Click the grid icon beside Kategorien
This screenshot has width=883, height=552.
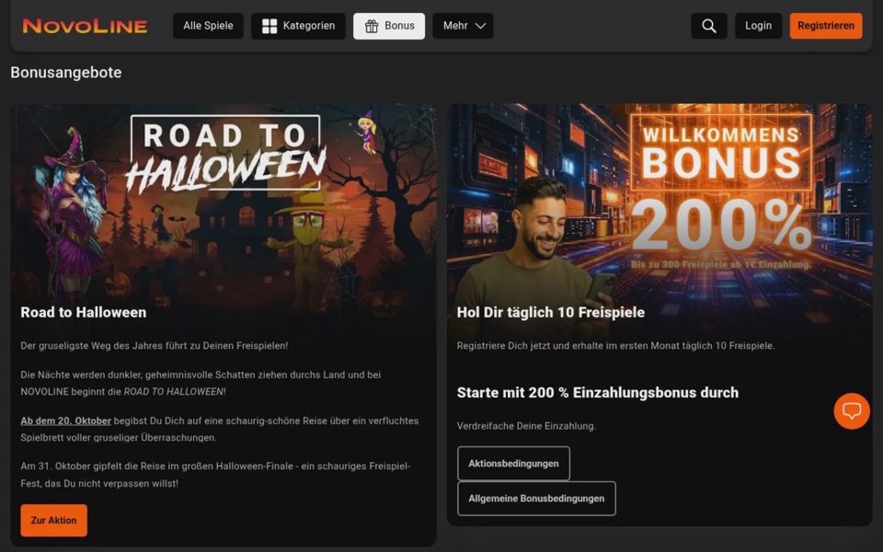(269, 26)
